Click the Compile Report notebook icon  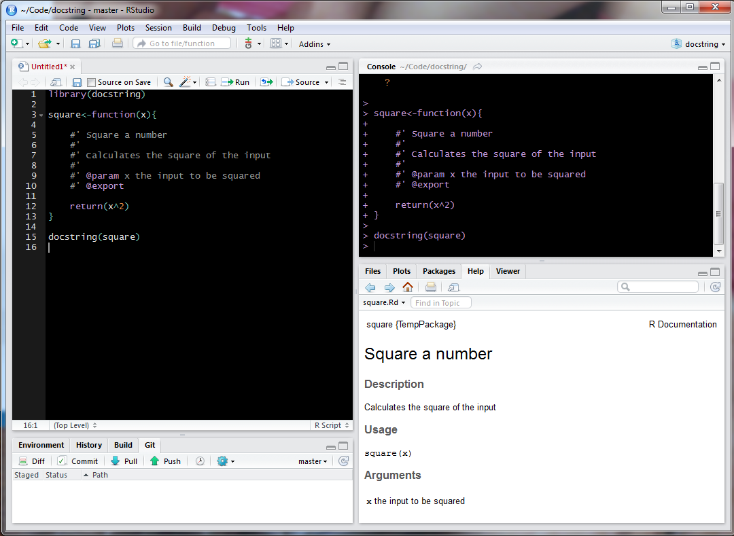pos(211,82)
